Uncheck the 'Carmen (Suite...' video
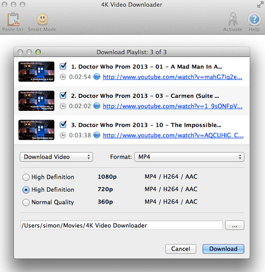This screenshot has width=265, height=272. click(x=63, y=95)
